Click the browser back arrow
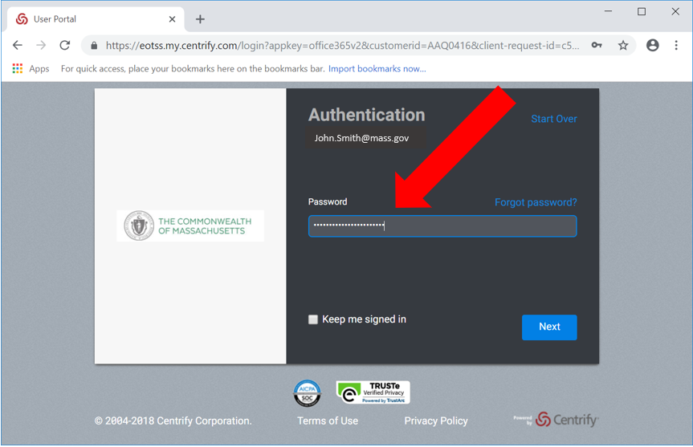 [18, 46]
